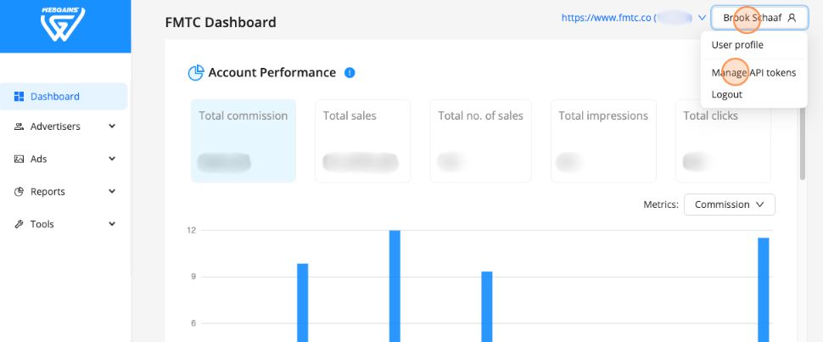Select Logout from the user menu

coord(727,94)
